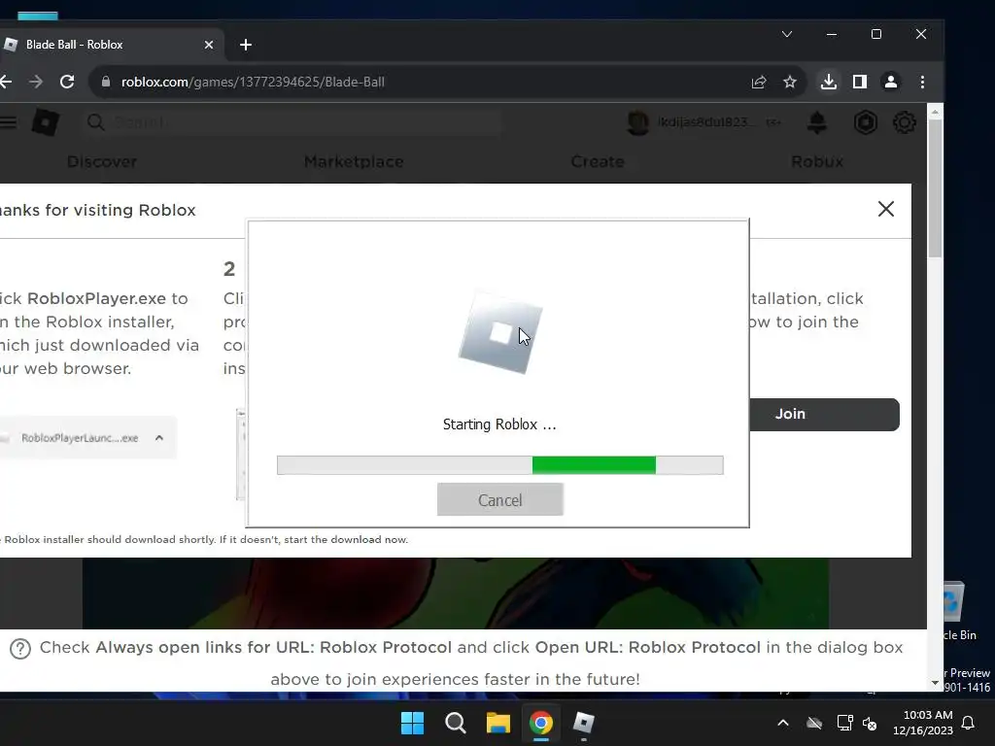Expand RobloxPlayerLauncher download options chevron
This screenshot has height=746, width=995.
(x=159, y=438)
